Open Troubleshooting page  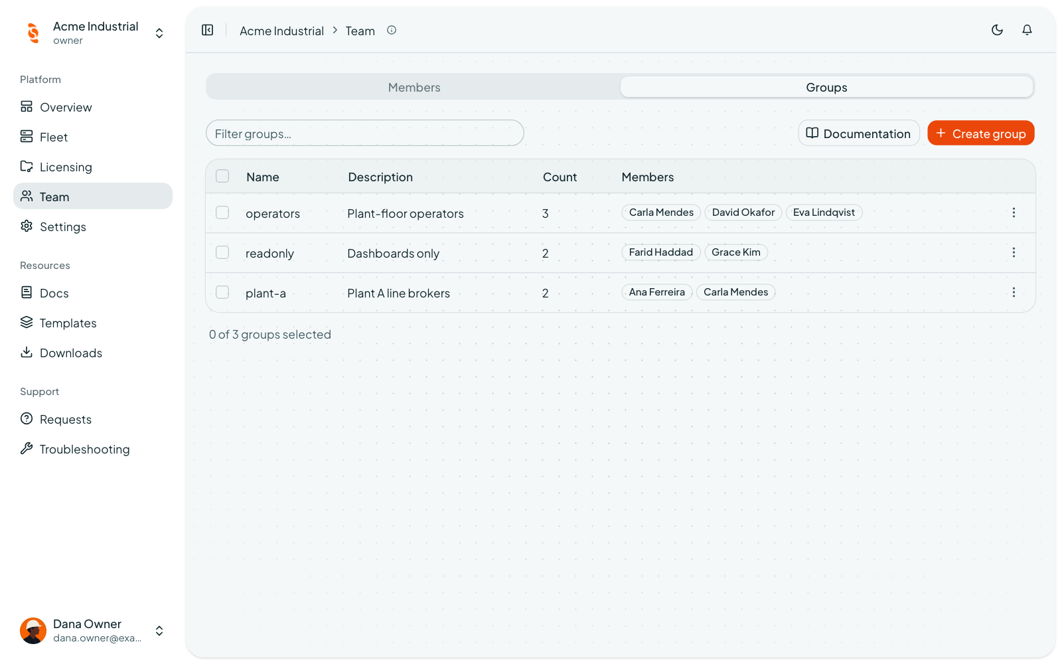pyautogui.click(x=93, y=449)
